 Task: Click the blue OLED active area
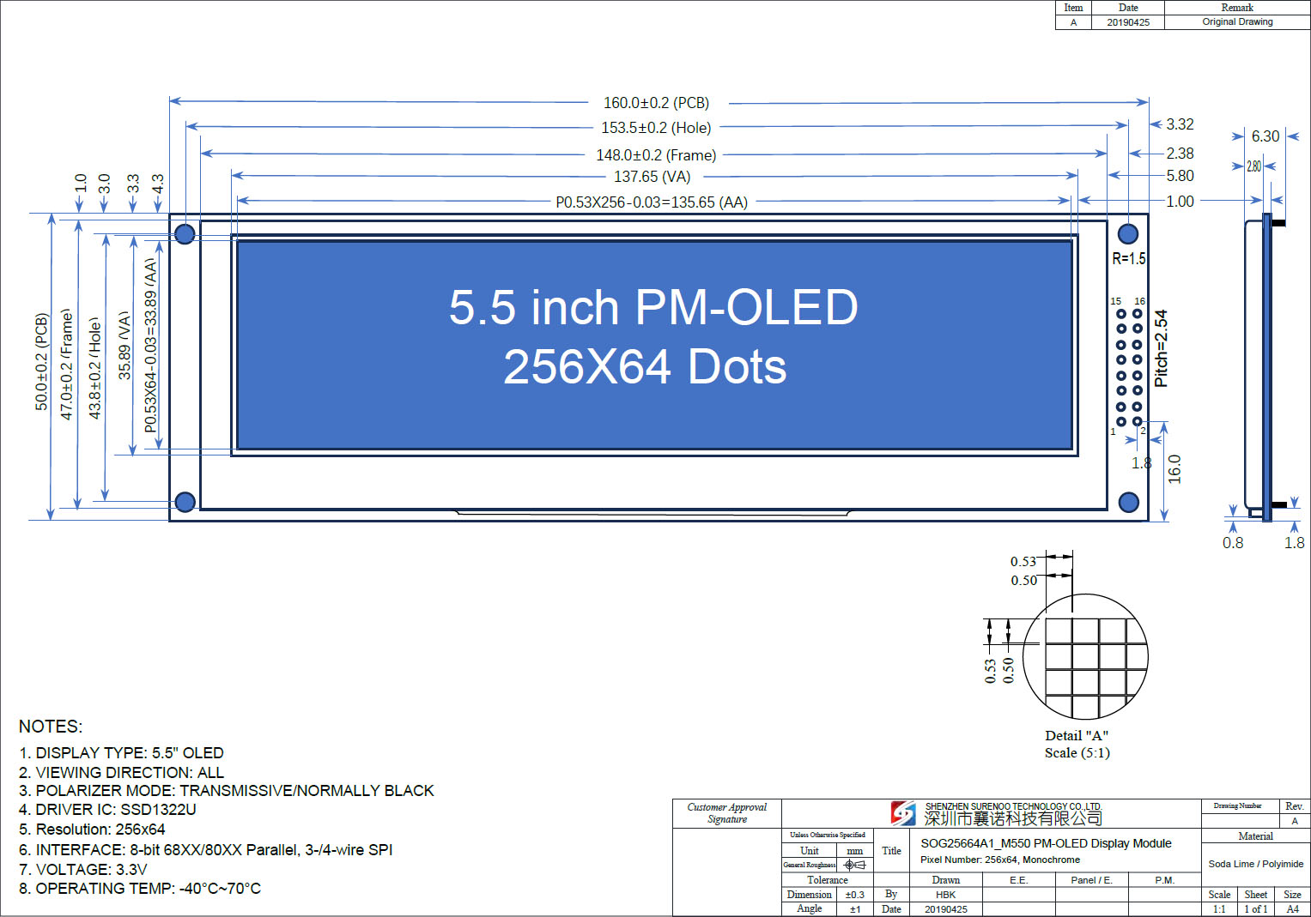click(654, 343)
